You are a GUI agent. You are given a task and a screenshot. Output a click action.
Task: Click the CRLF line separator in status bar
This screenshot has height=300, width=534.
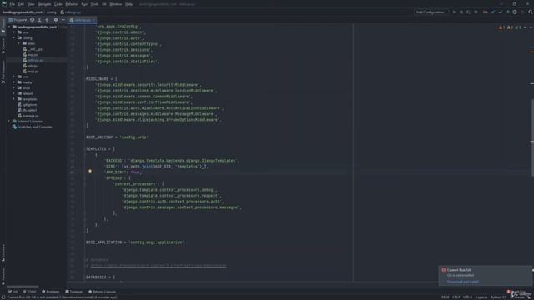(x=456, y=297)
